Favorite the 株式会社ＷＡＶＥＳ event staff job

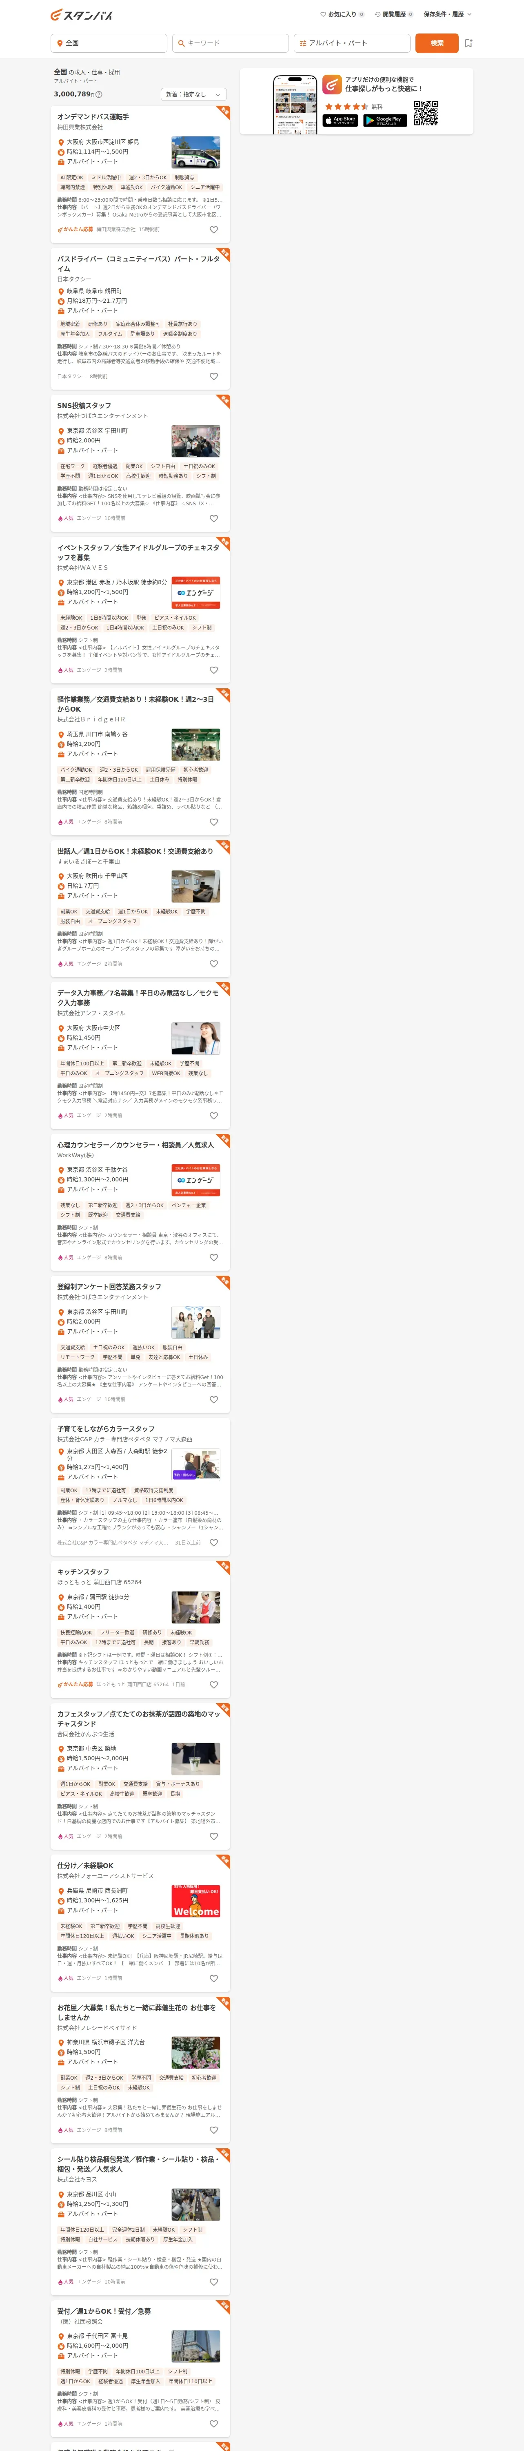[x=213, y=670]
